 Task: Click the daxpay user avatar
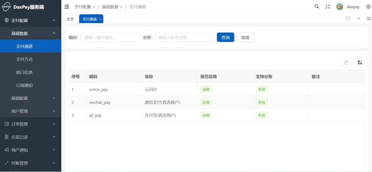click(x=340, y=7)
